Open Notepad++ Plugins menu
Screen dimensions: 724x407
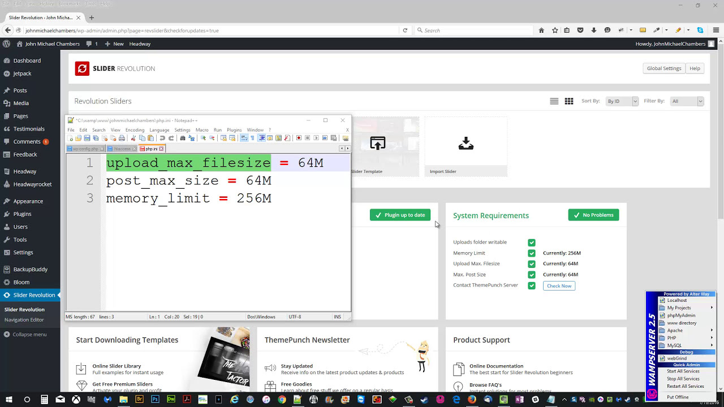click(234, 130)
